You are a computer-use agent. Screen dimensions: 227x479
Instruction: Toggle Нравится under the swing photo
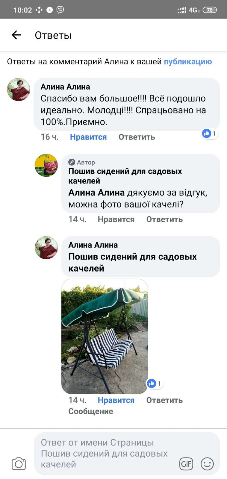click(116, 400)
